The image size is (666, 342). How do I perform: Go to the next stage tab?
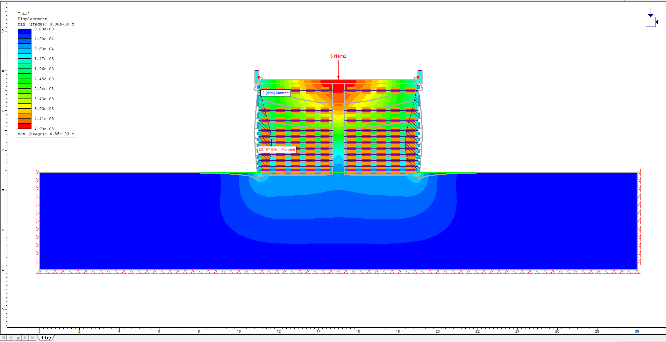[26, 337]
